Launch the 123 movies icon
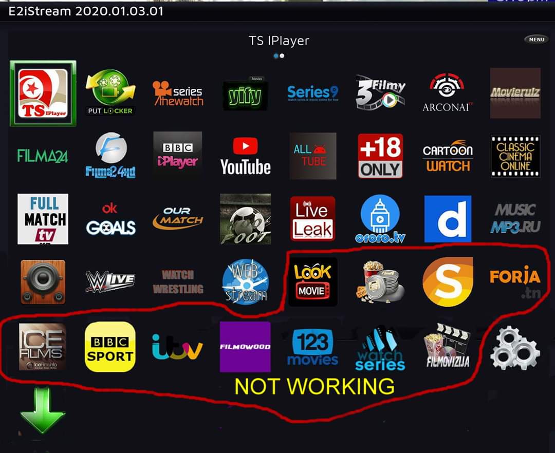Viewport: 555px width, 453px height. click(312, 347)
